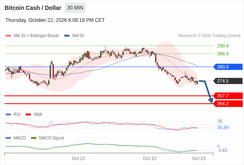Screen dimensions: 244x165
Task: Click the blue downward forecast arrow head
Action: 211,101
